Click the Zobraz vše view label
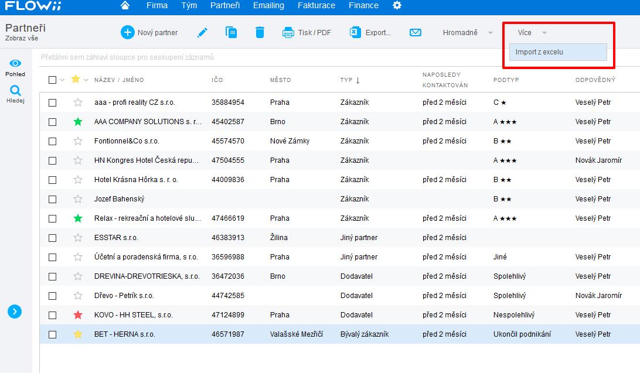 click(x=22, y=38)
